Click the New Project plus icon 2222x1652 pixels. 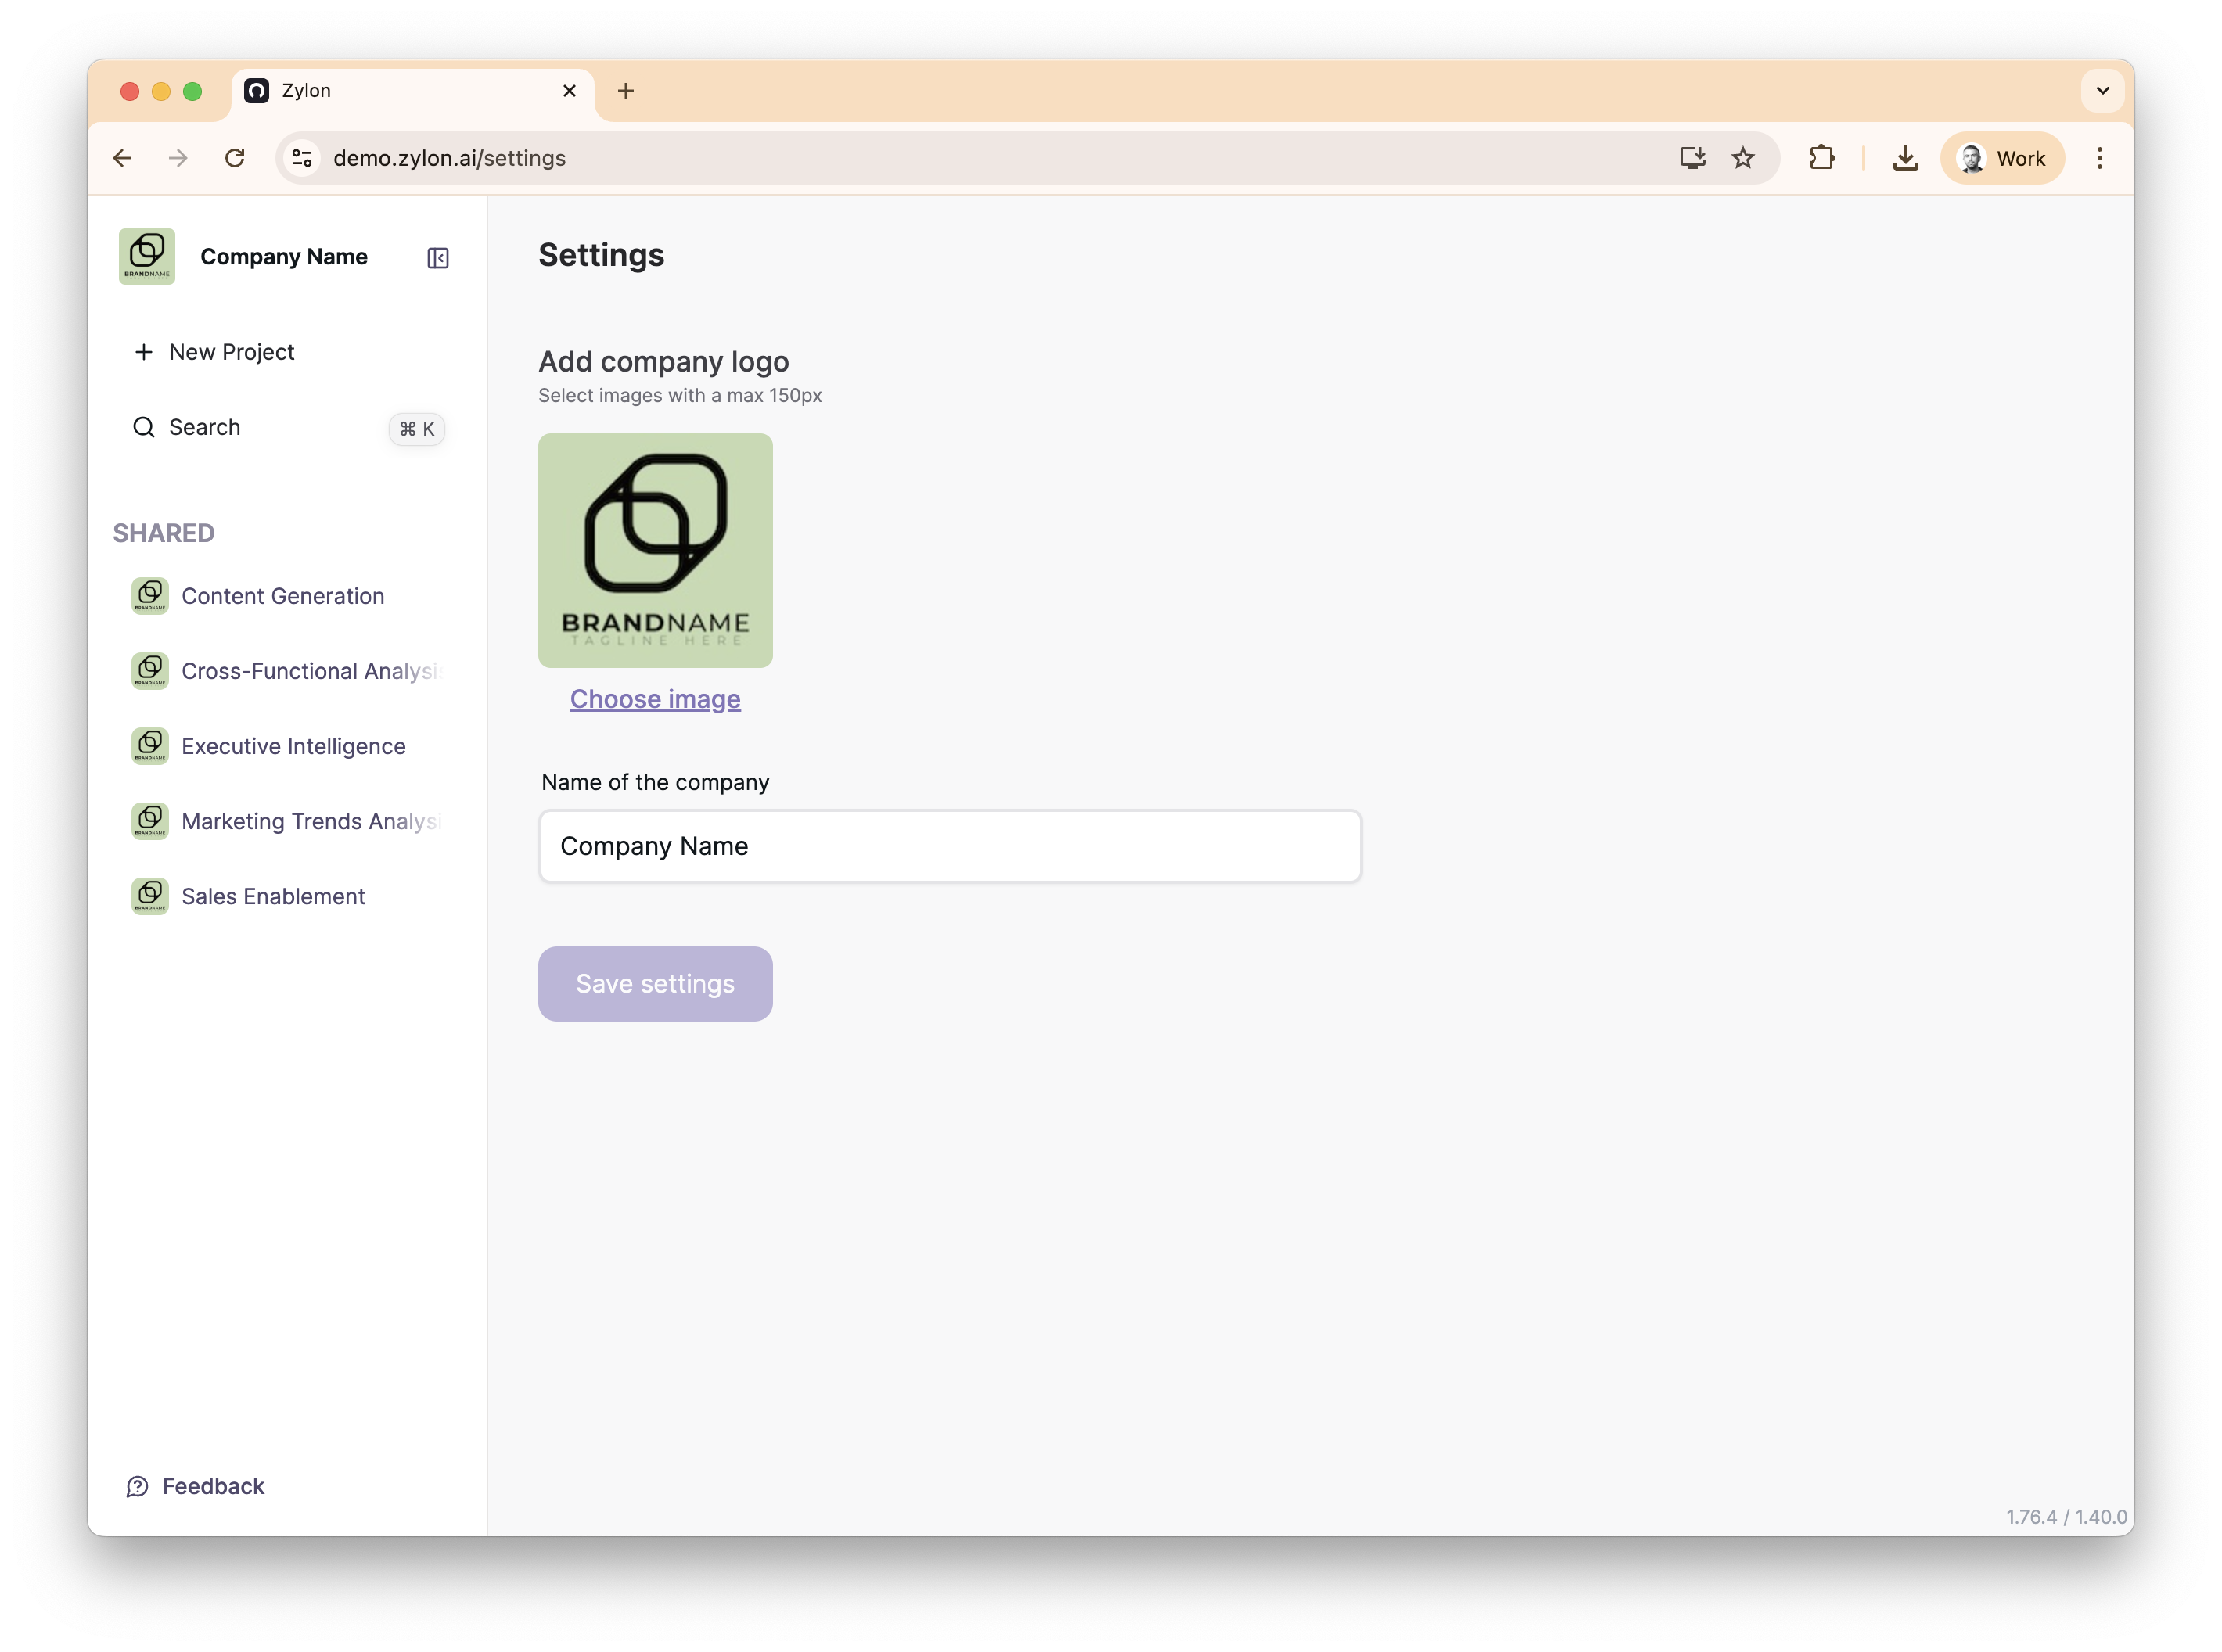[x=144, y=352]
